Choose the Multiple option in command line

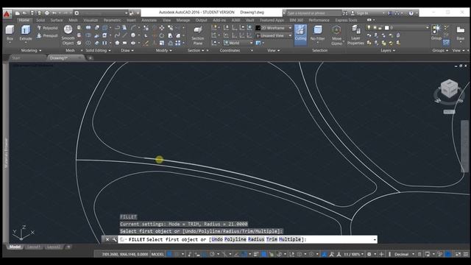[x=290, y=239]
